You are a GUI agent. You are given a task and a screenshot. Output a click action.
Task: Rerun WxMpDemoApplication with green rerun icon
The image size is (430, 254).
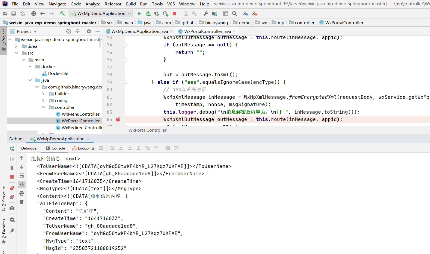pos(12,148)
